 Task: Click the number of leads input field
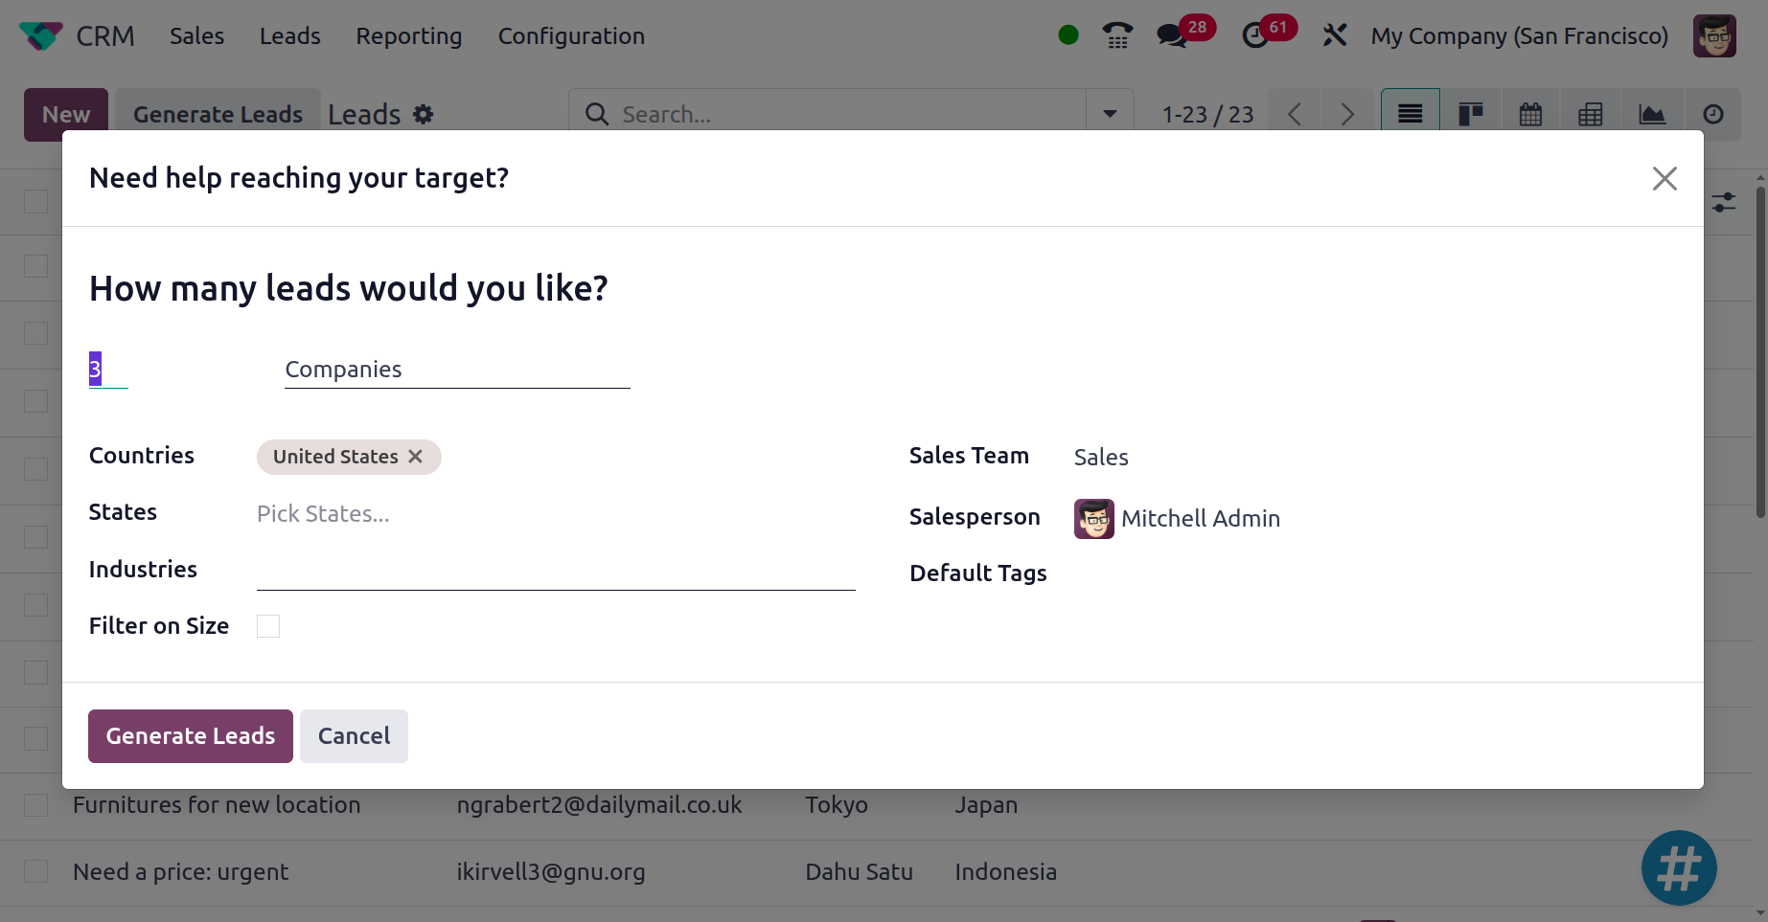tap(108, 370)
